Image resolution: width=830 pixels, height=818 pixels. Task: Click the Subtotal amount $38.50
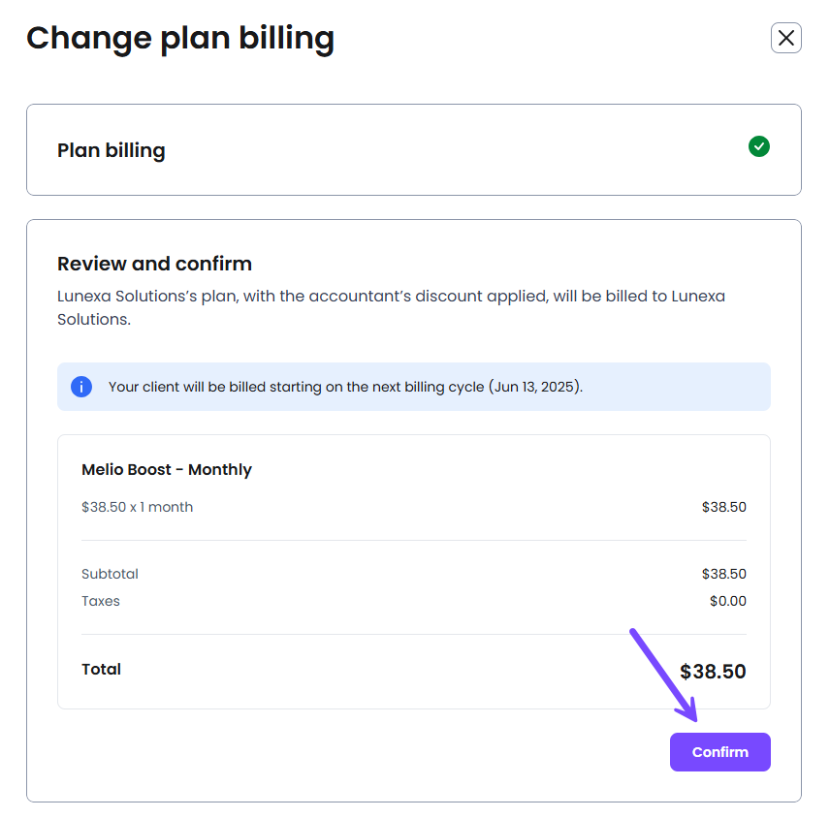tap(723, 574)
